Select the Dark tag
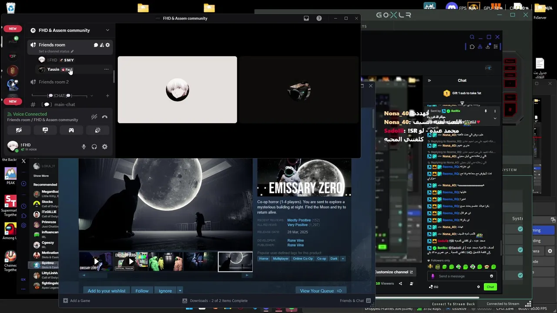 click(x=334, y=259)
